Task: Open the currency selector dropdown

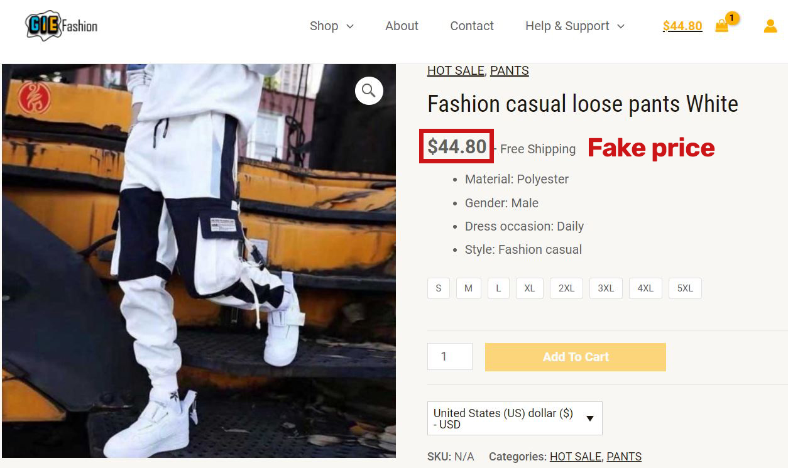Action: (514, 418)
